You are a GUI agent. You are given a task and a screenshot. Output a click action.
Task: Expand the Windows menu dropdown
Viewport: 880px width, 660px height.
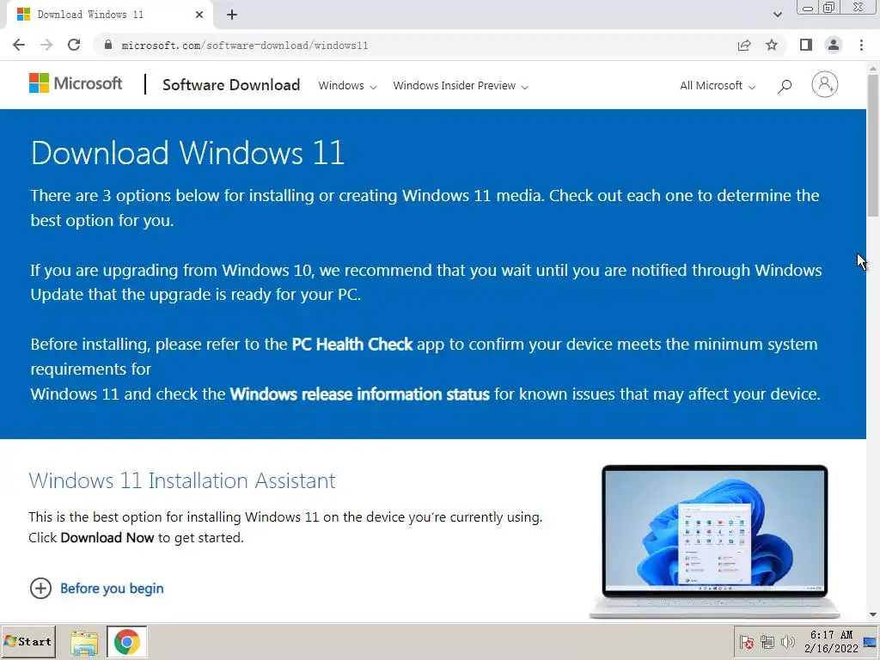(347, 86)
